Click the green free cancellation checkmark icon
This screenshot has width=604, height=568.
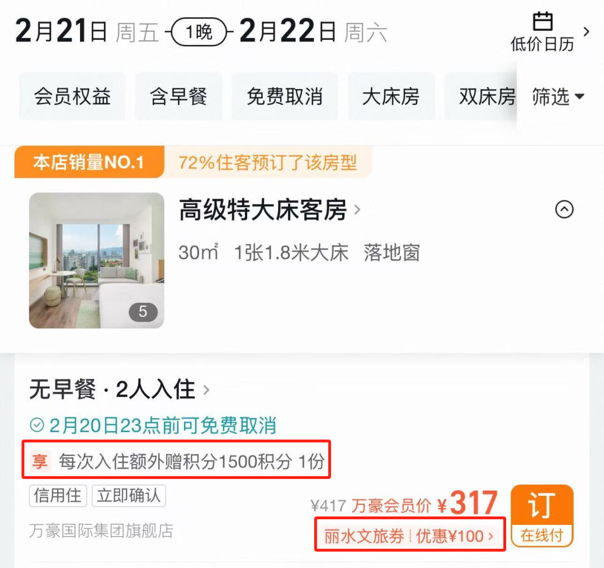coord(37,425)
